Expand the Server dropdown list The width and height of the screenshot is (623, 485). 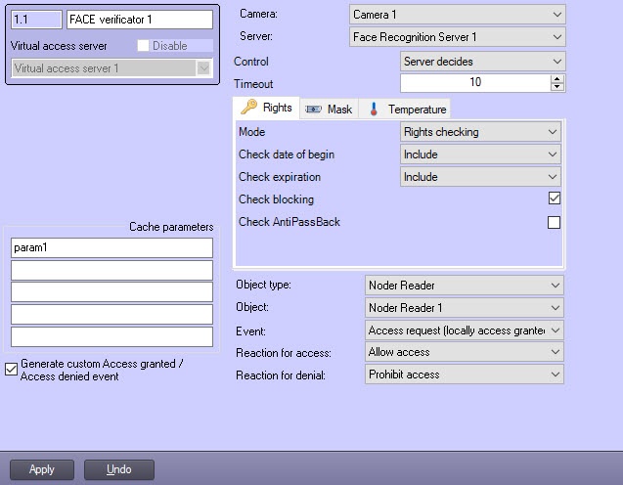click(458, 37)
